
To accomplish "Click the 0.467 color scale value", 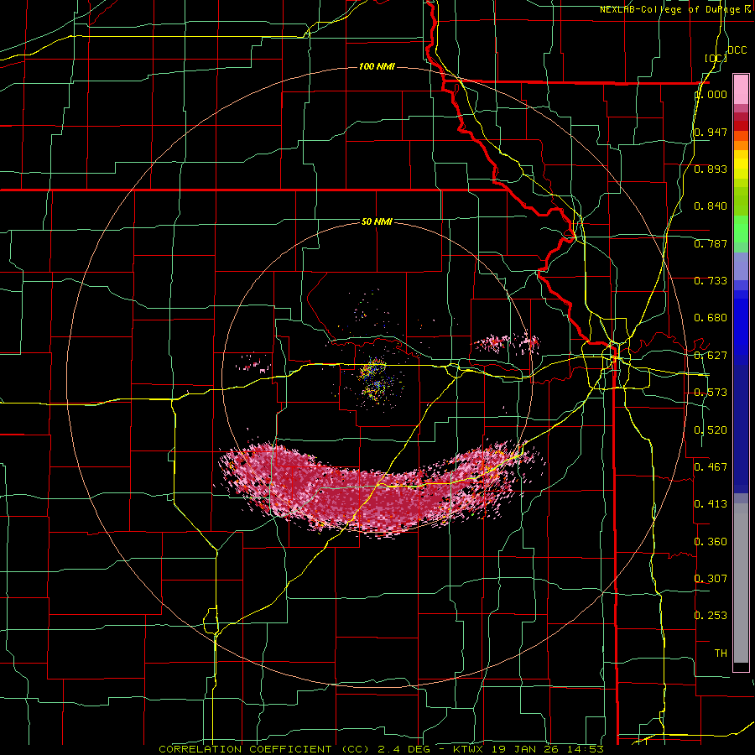I will pyautogui.click(x=711, y=467).
